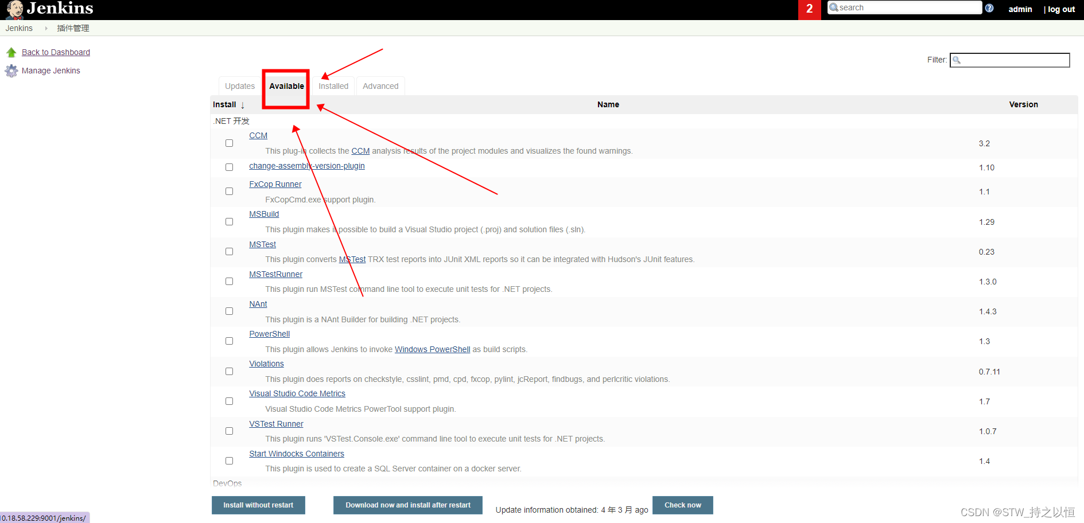Select the PowerShell plugin checkbox
The width and height of the screenshot is (1084, 523).
click(229, 341)
